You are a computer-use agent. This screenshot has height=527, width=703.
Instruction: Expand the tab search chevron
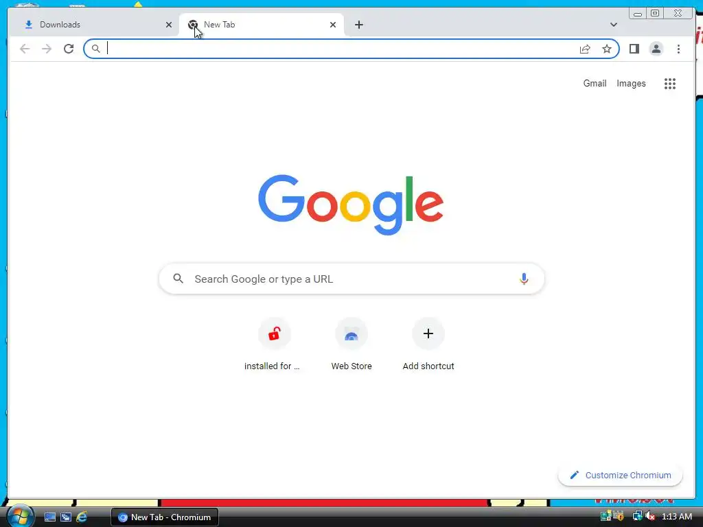tap(613, 25)
